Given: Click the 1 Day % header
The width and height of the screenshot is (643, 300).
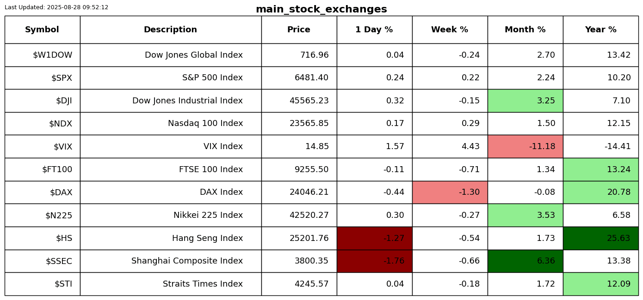Looking at the screenshot, I should click(x=374, y=30).
